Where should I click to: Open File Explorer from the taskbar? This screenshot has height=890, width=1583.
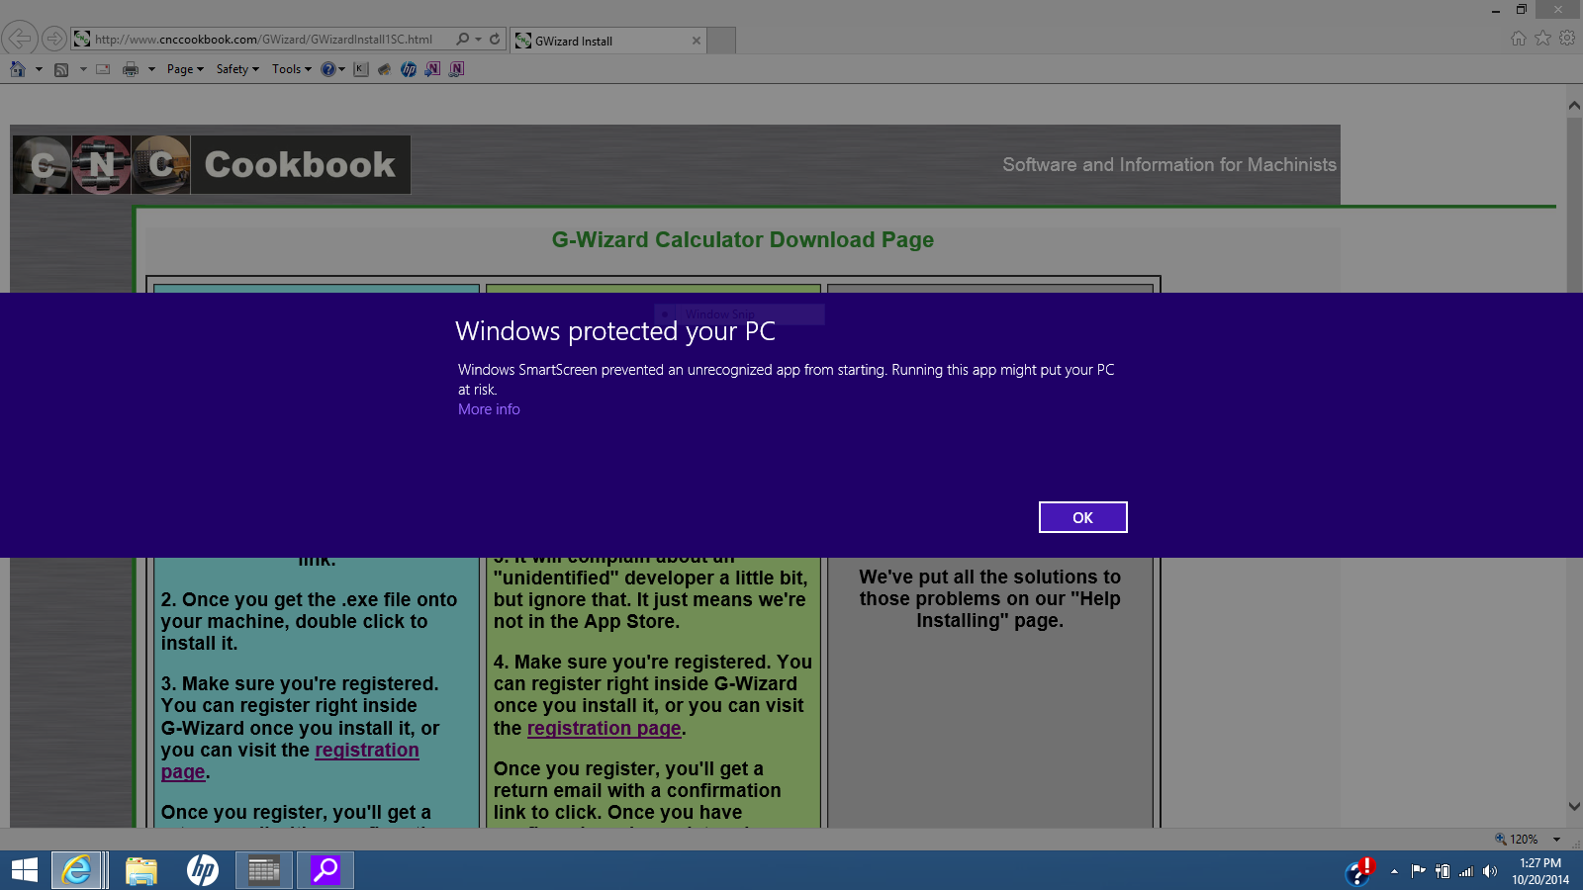141,870
